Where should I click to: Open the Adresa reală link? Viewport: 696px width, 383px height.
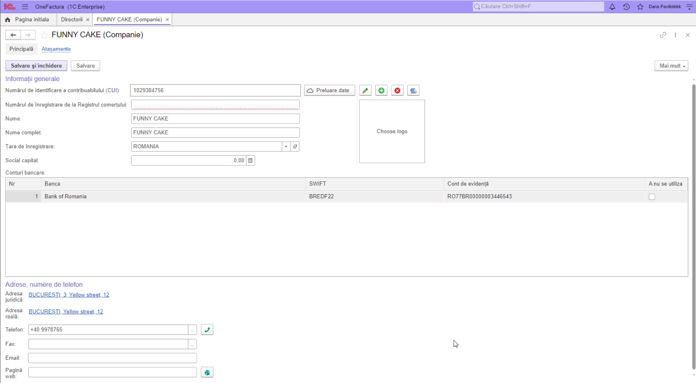[x=66, y=312]
